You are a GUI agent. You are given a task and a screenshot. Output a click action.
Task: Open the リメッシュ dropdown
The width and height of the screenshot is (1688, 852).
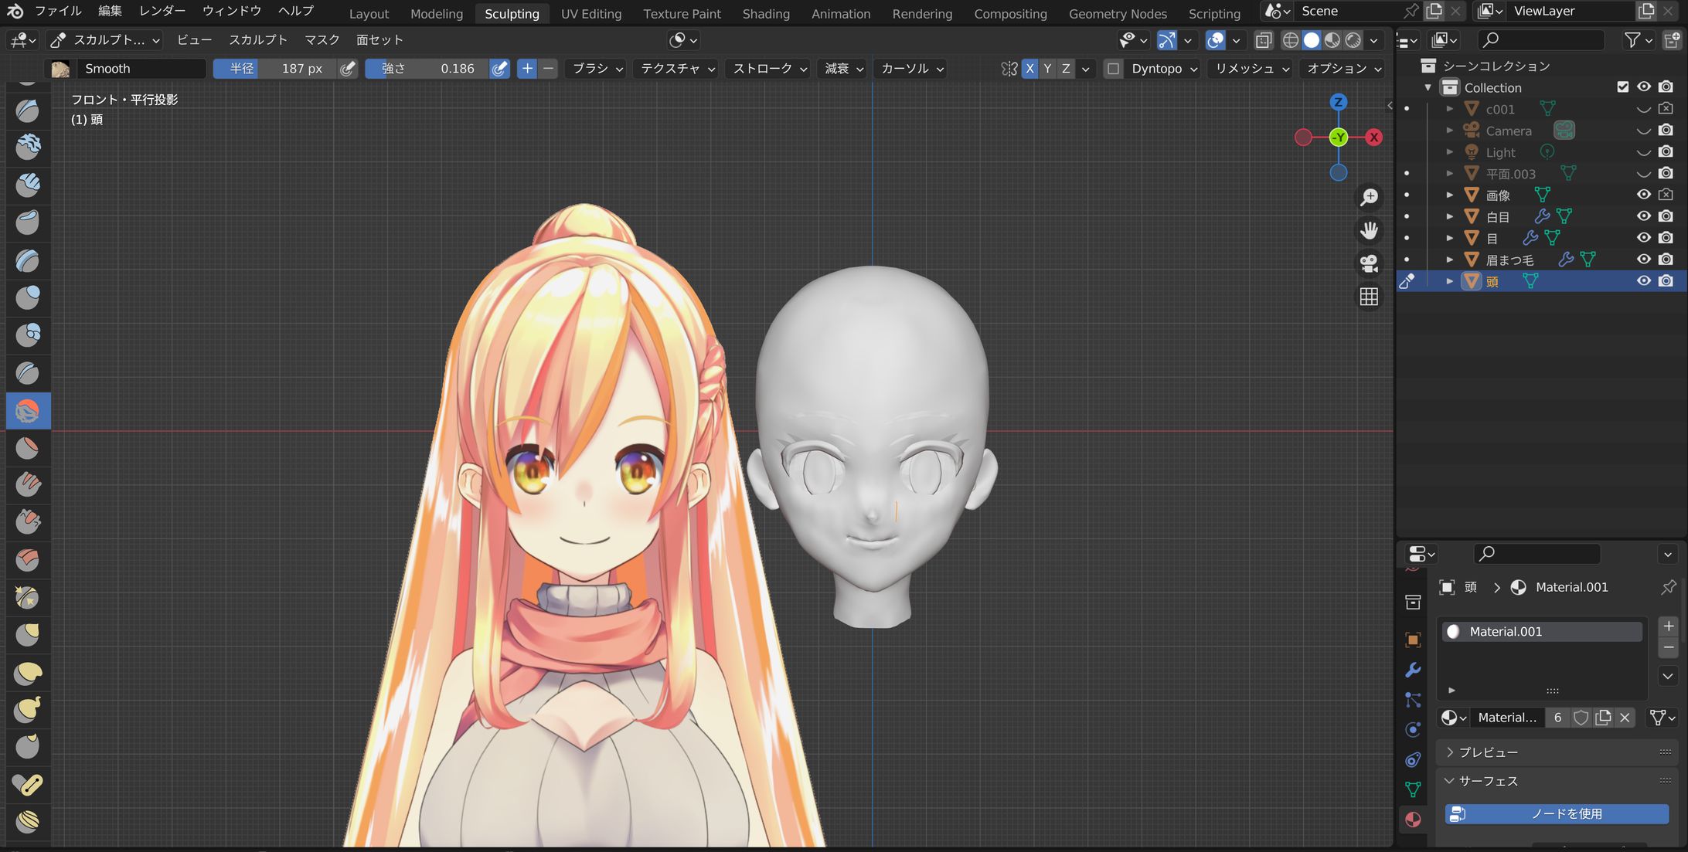(1251, 69)
